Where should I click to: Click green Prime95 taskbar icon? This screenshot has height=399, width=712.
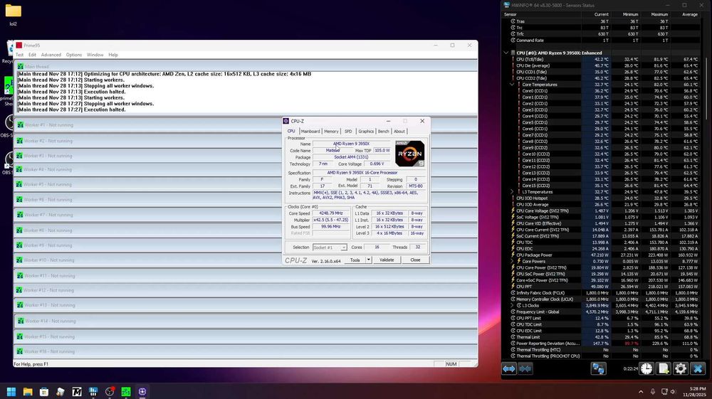[x=126, y=392]
